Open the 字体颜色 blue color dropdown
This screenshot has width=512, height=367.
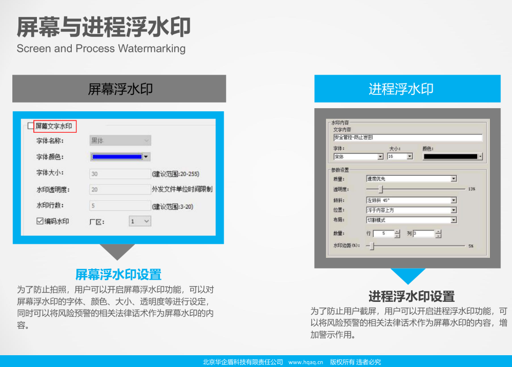(120, 157)
